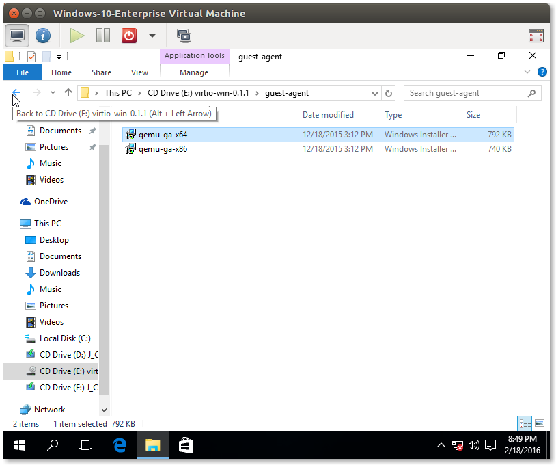Viewport: 556px width, 465px height.
Task: Open the address bar history dropdown
Action: pos(374,94)
